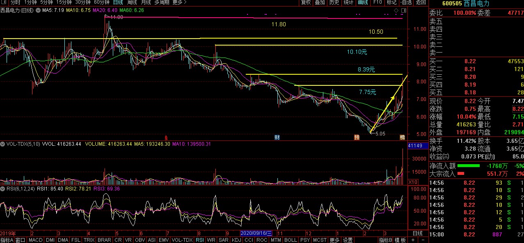Click the 2020/09/16 date marker on timeline
The width and height of the screenshot is (524, 243).
pos(256,233)
